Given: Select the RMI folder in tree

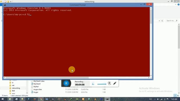Looking at the screenshot, I should pyautogui.click(x=13, y=91).
